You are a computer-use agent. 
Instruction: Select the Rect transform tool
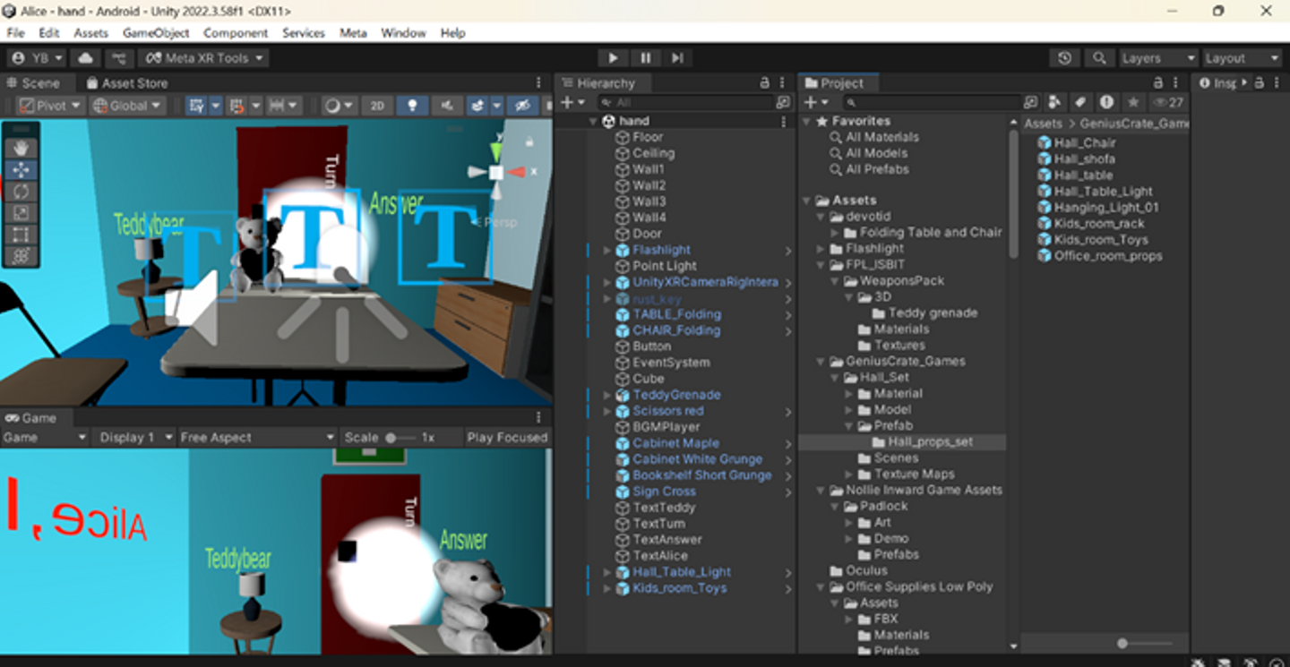coord(20,235)
